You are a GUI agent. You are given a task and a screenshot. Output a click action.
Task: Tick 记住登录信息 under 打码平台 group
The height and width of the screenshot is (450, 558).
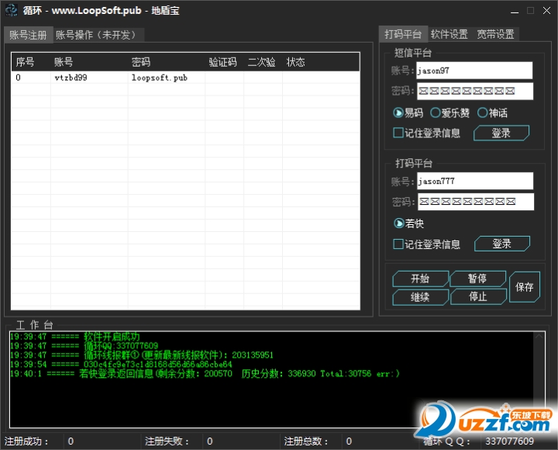point(427,244)
